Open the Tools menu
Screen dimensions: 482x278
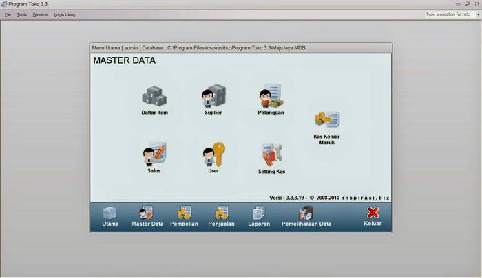pos(22,14)
